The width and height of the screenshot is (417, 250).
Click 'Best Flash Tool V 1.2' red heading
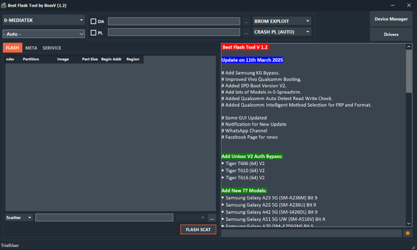click(x=245, y=47)
